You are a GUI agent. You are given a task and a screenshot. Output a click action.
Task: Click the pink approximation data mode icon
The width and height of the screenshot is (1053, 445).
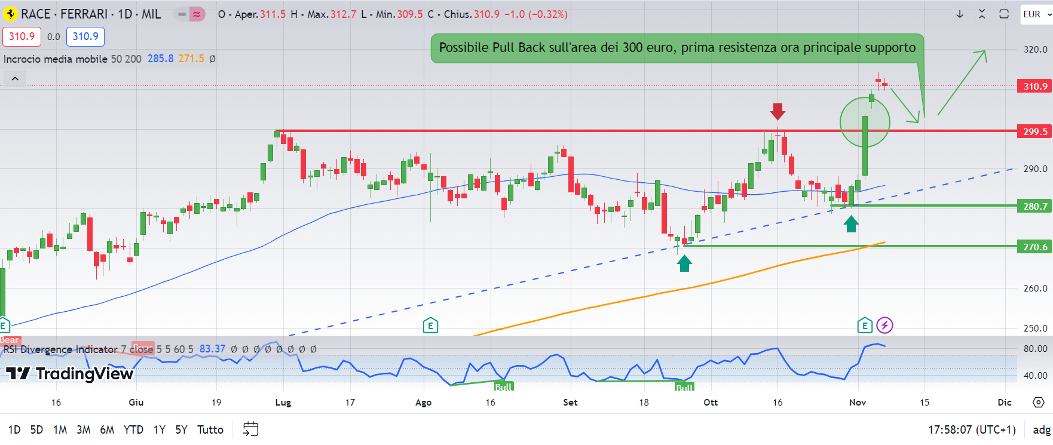tap(197, 14)
